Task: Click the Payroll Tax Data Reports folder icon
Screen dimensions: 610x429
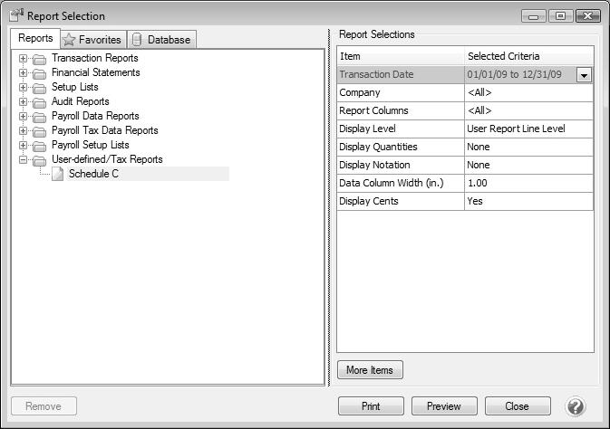Action: click(x=39, y=131)
